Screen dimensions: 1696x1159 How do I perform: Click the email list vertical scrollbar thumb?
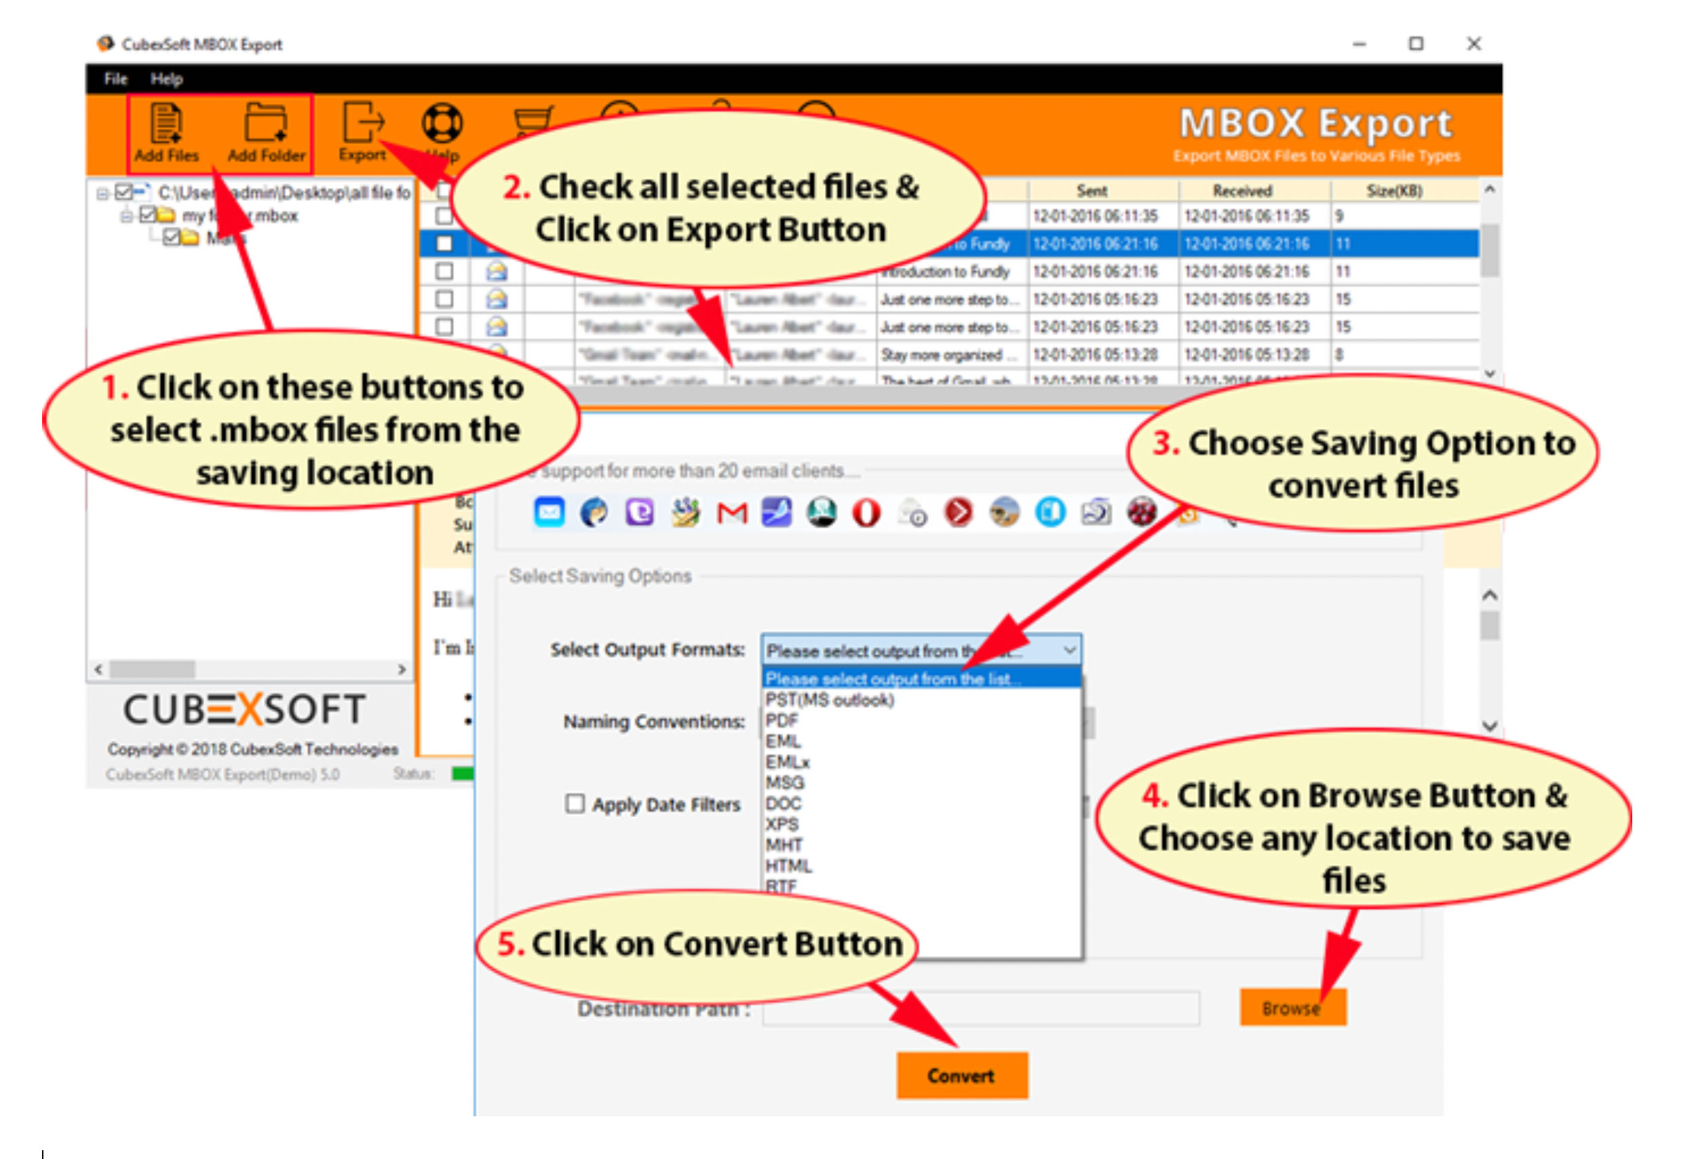[1490, 251]
